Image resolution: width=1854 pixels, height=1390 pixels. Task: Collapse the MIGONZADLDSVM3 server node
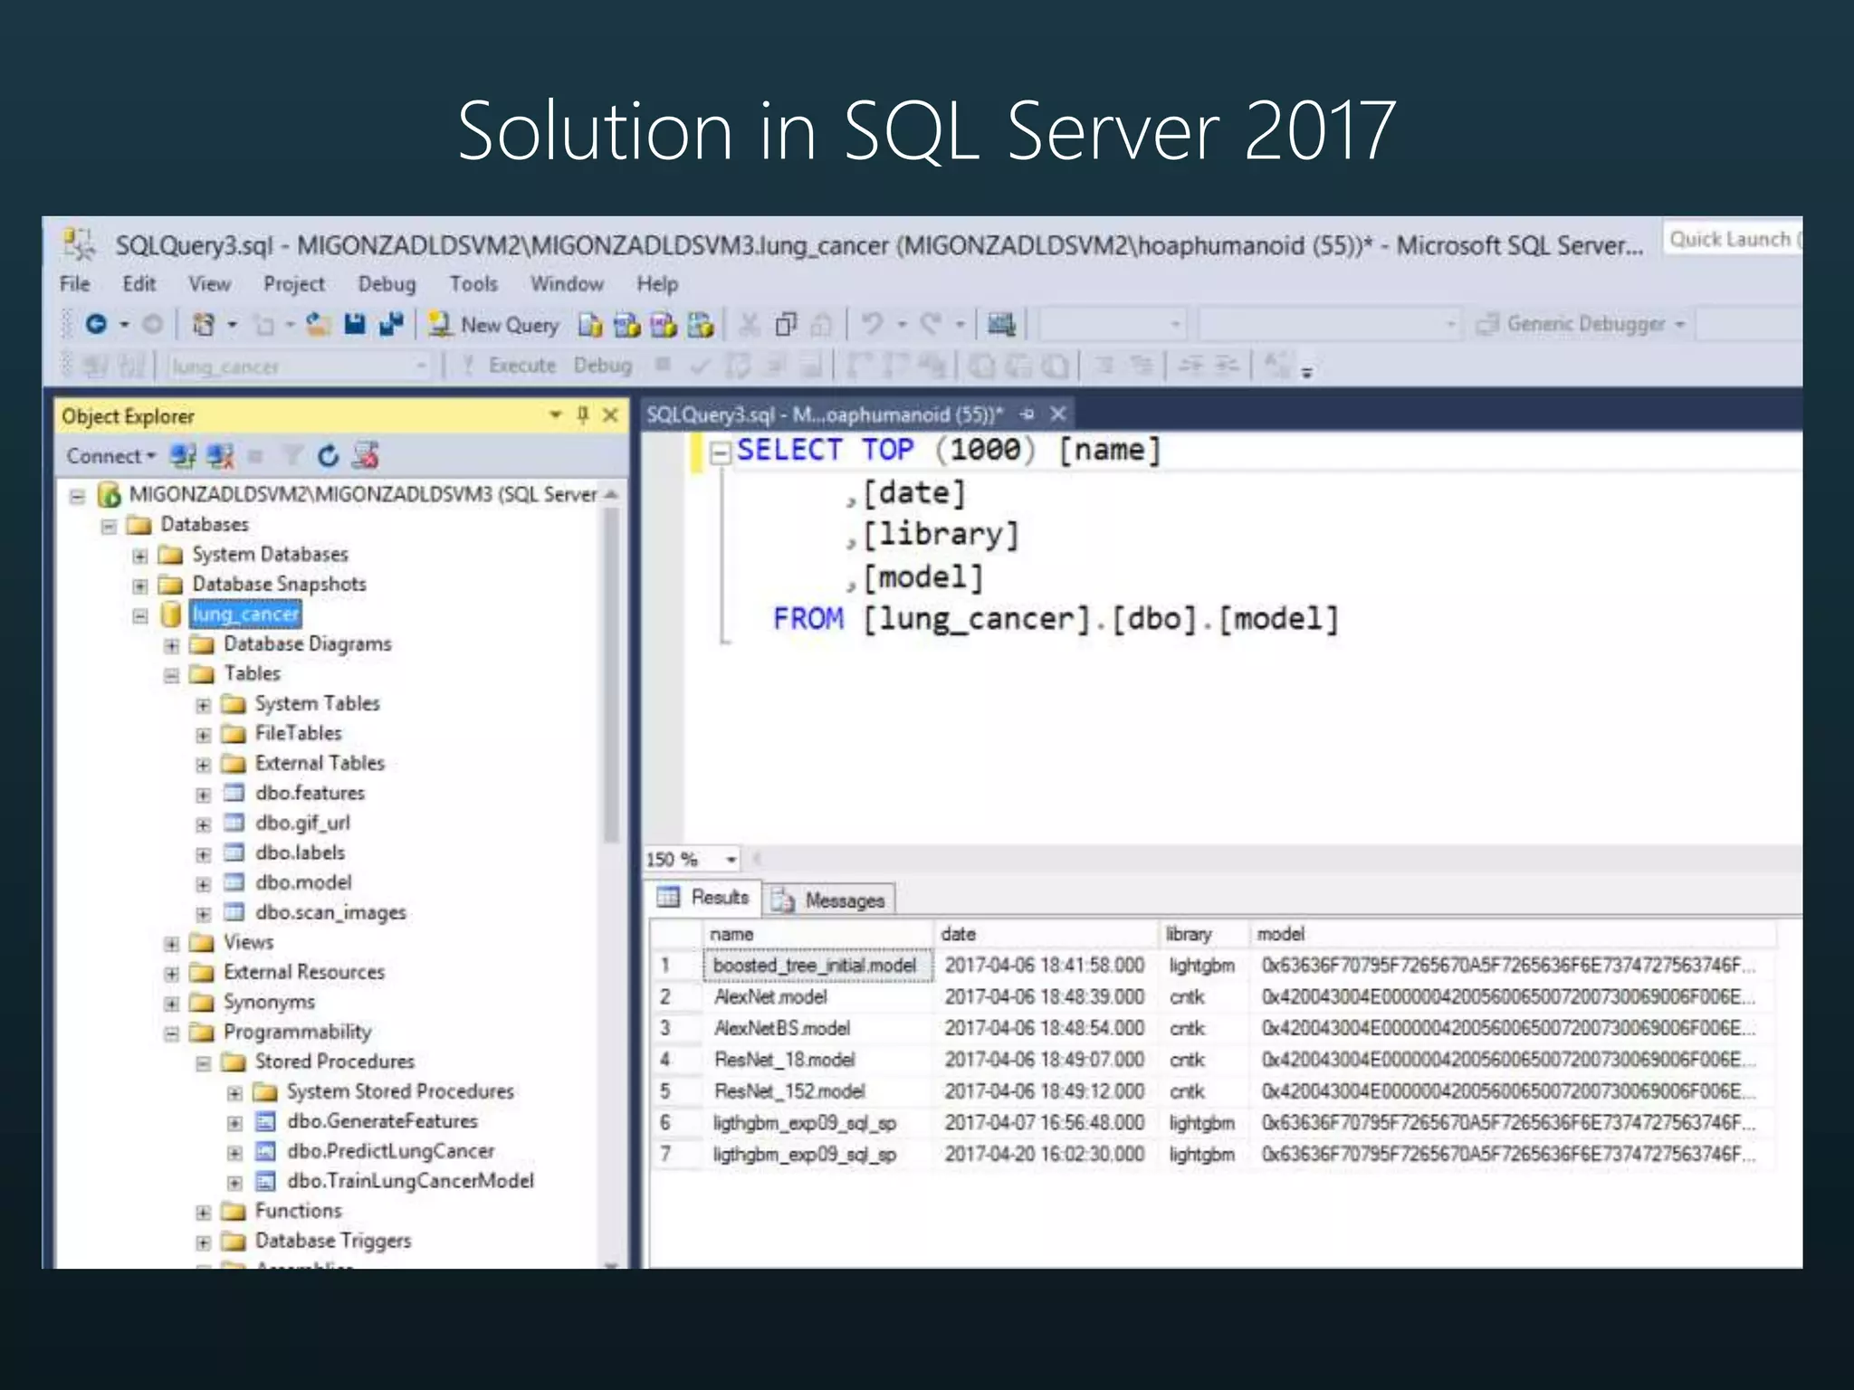click(78, 495)
